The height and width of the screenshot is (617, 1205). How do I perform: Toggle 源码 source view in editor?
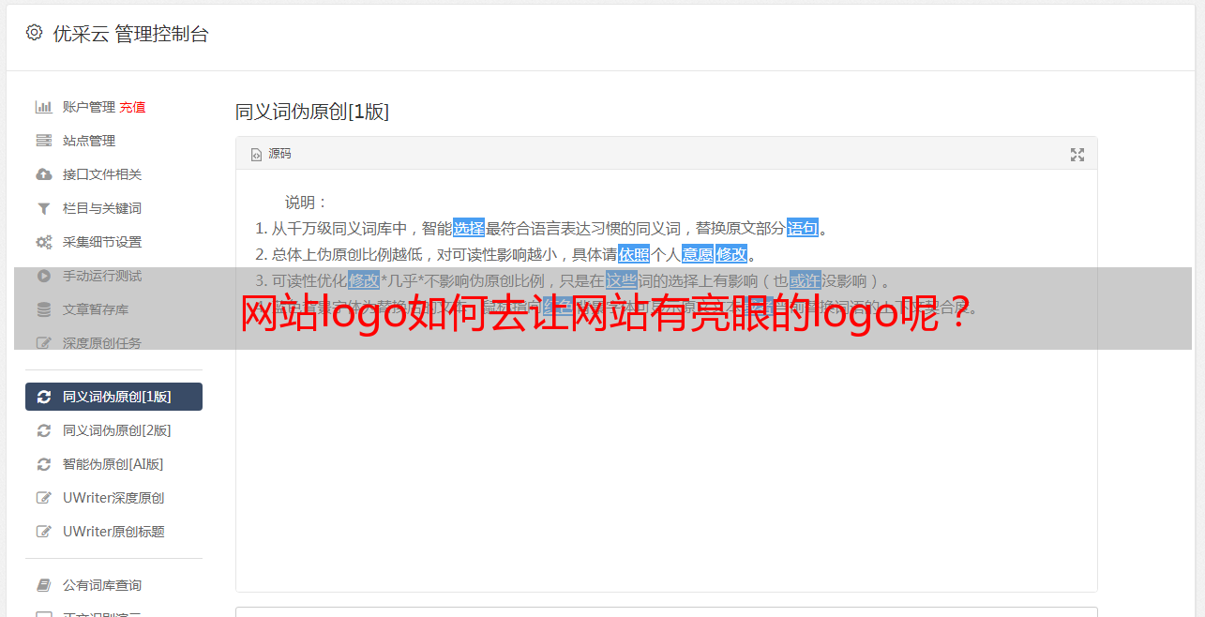tap(271, 154)
